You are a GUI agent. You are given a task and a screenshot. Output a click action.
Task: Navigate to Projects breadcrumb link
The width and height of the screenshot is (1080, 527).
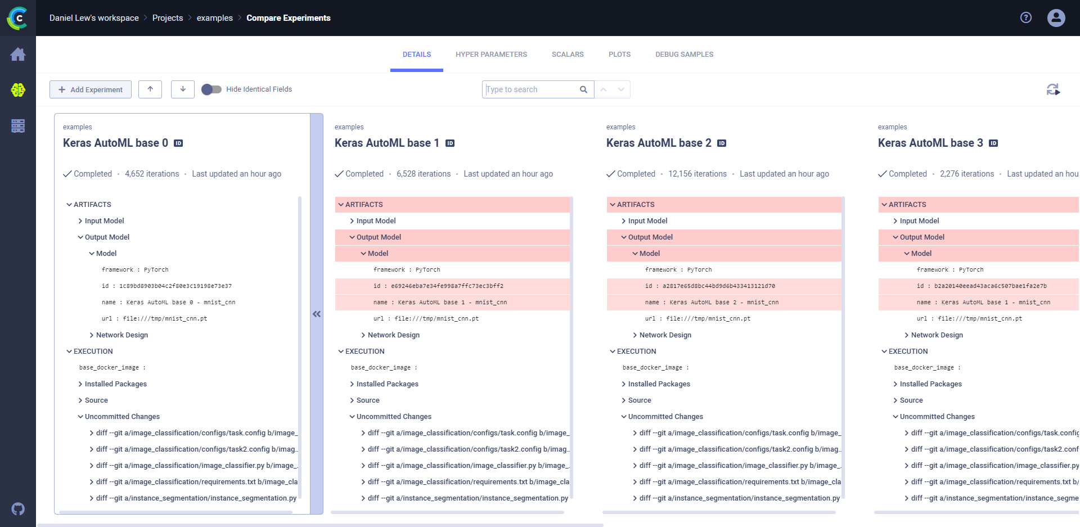click(168, 18)
